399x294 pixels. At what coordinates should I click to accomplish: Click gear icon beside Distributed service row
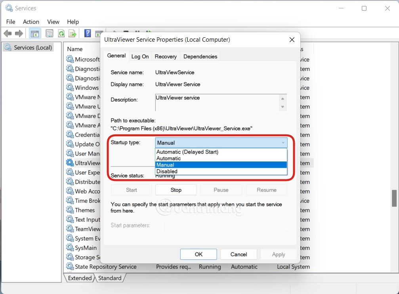pyautogui.click(x=70, y=182)
